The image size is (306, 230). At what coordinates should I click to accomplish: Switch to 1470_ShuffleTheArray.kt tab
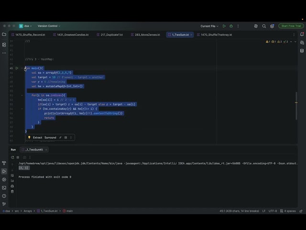215,35
